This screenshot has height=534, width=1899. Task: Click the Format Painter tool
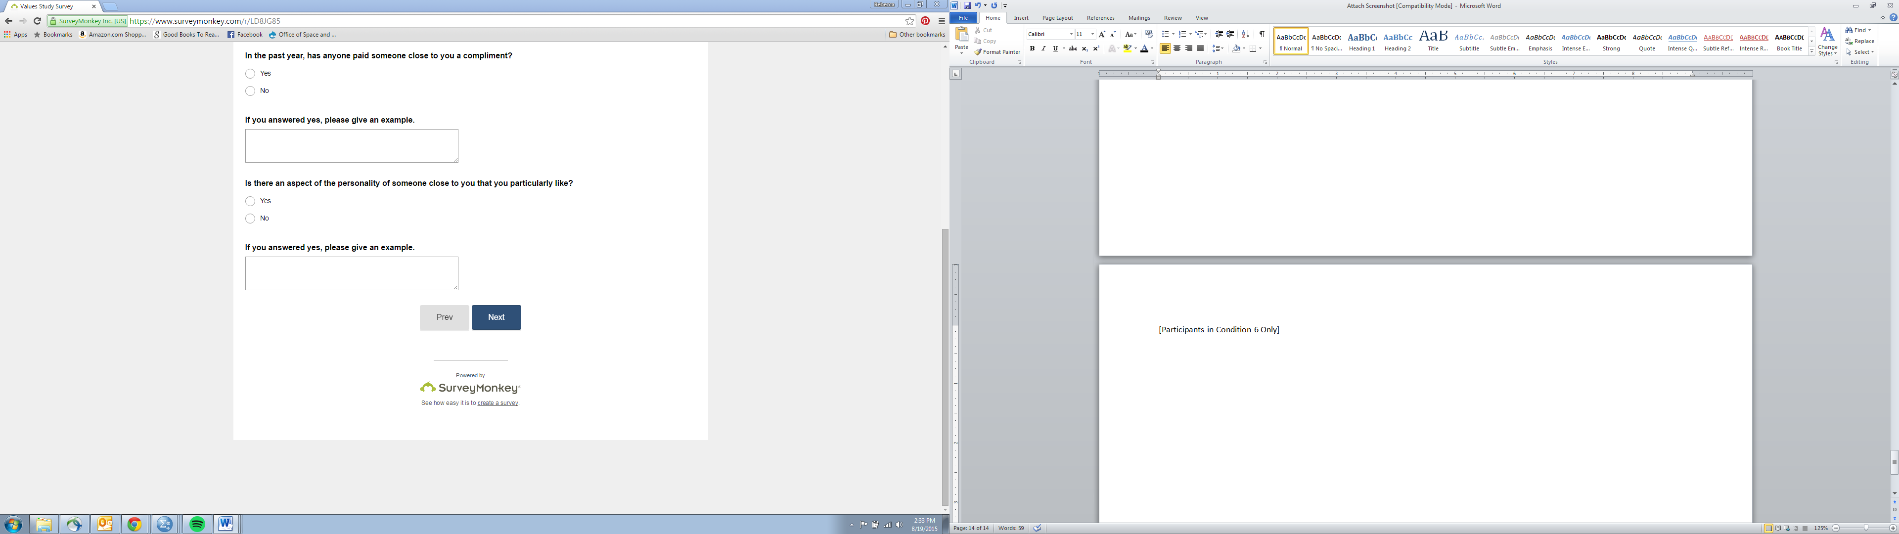tap(996, 52)
